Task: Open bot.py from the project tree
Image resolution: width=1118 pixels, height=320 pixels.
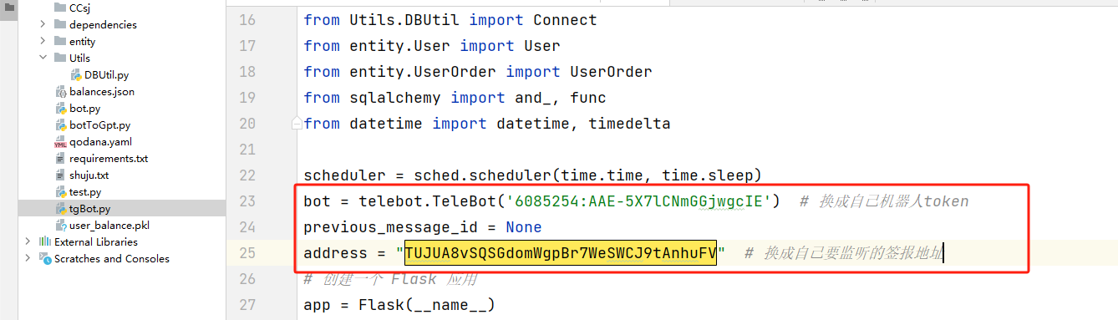Action: pos(85,109)
